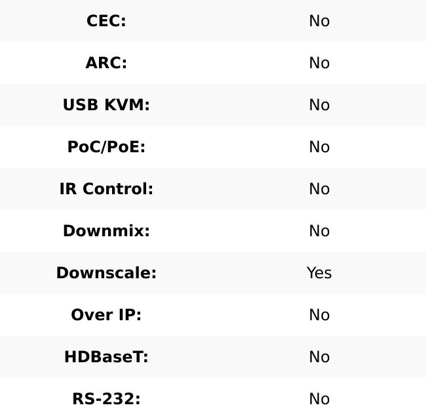Select the No value for IR Control

319,189
